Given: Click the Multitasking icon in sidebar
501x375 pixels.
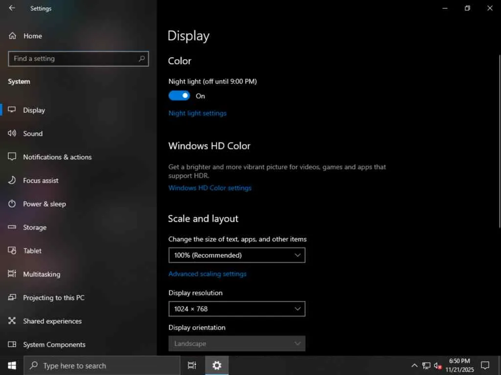Looking at the screenshot, I should [12, 274].
